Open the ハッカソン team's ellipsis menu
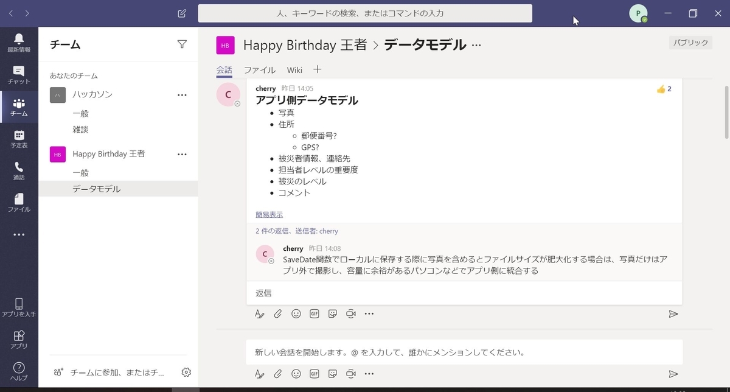 (x=182, y=94)
